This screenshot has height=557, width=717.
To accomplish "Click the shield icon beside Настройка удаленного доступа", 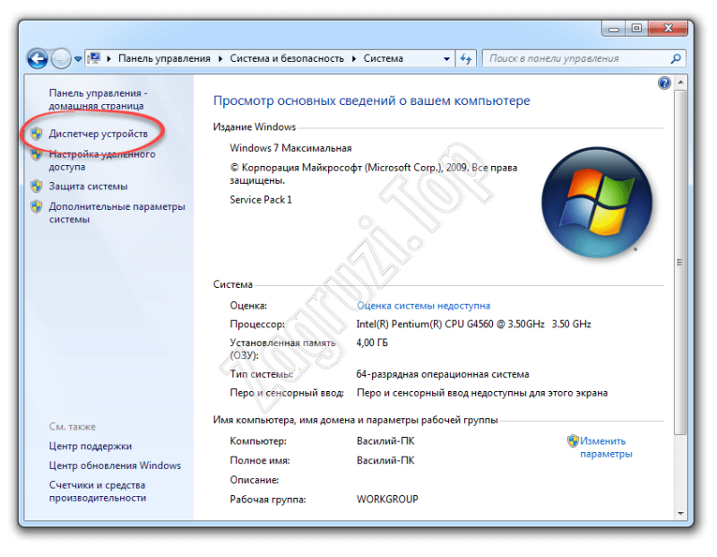I will click(37, 154).
